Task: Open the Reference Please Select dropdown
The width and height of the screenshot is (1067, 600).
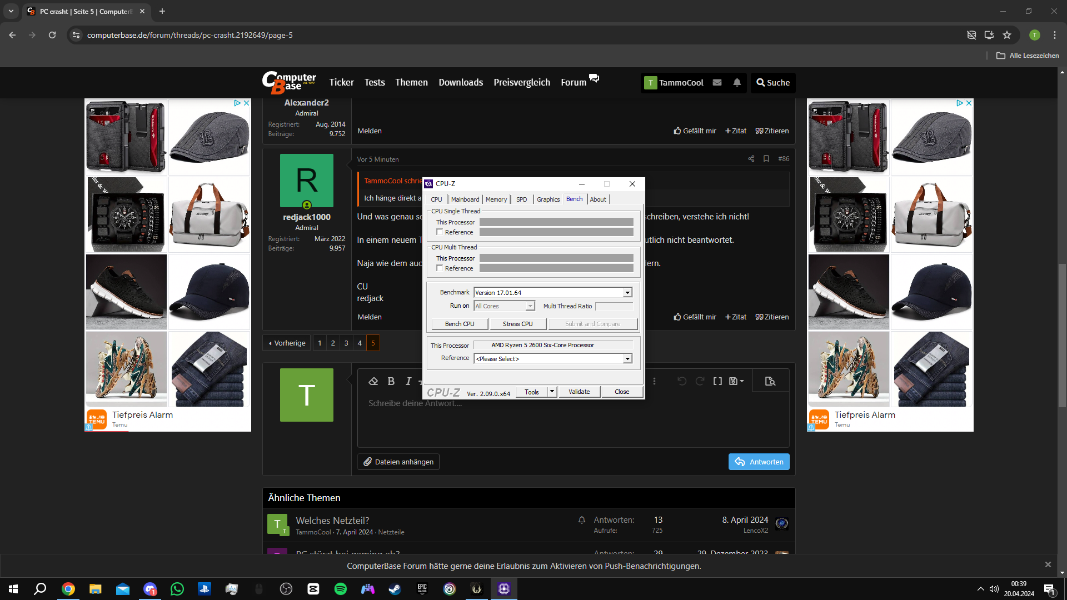Action: (x=627, y=359)
